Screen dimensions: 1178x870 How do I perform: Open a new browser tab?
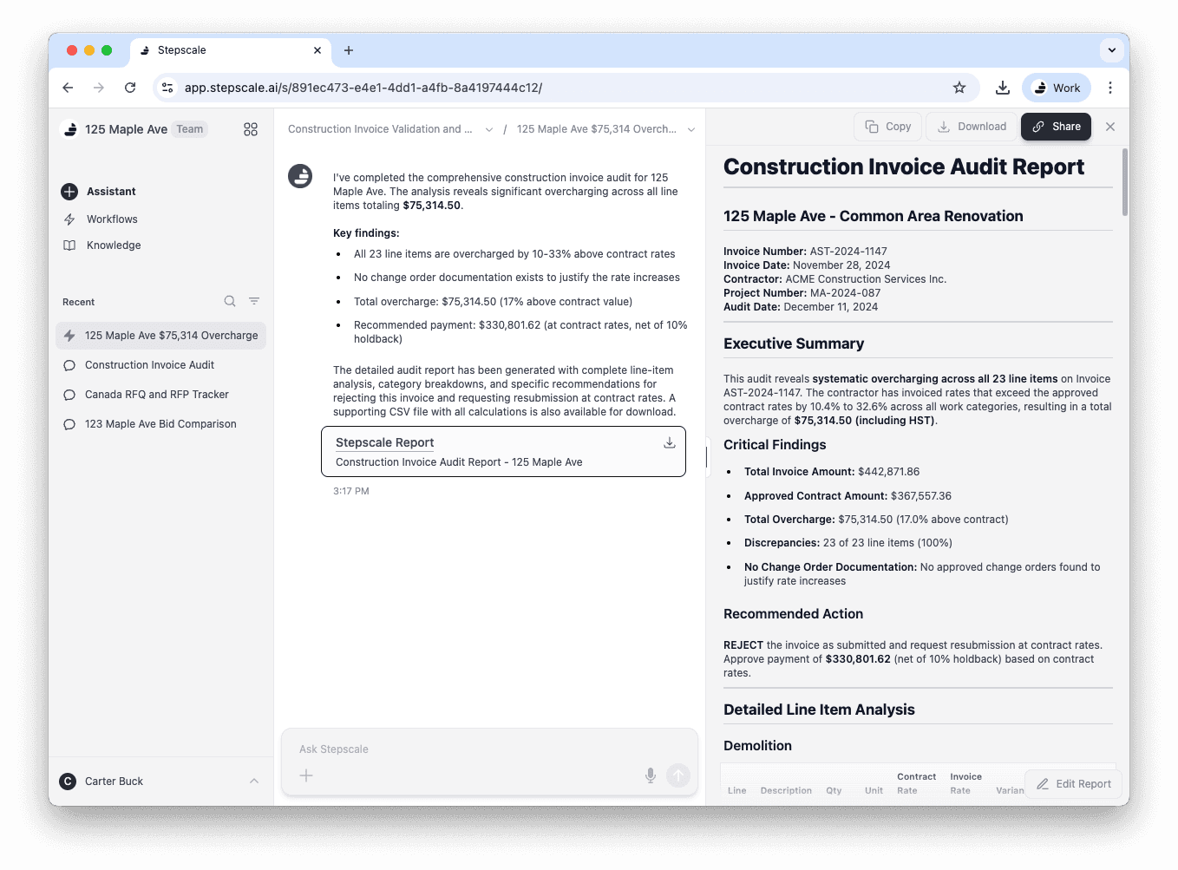click(349, 50)
